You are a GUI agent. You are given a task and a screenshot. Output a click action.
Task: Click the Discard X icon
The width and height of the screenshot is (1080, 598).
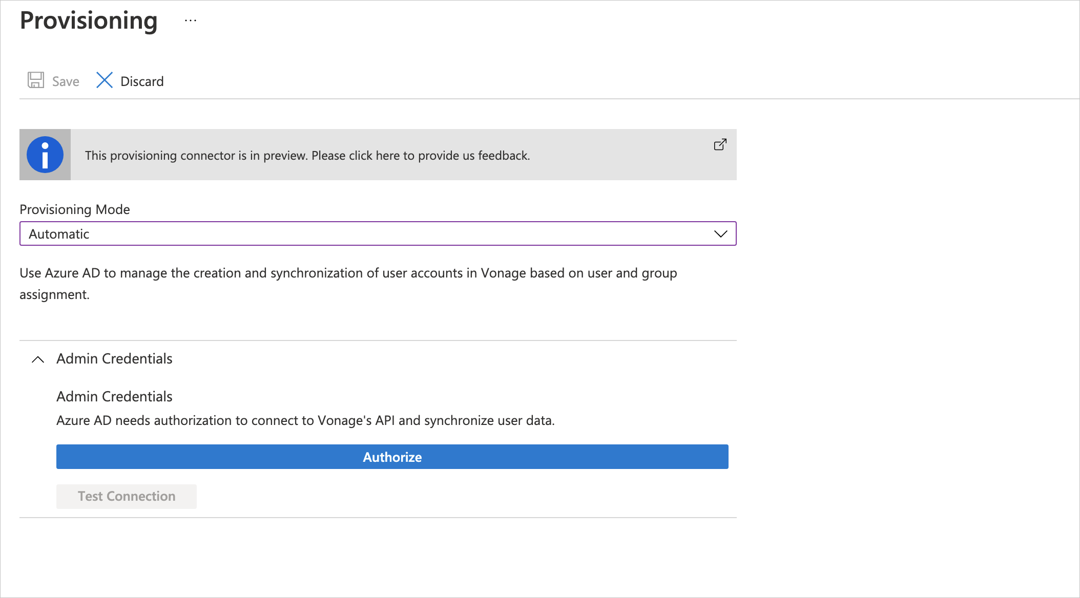tap(105, 80)
